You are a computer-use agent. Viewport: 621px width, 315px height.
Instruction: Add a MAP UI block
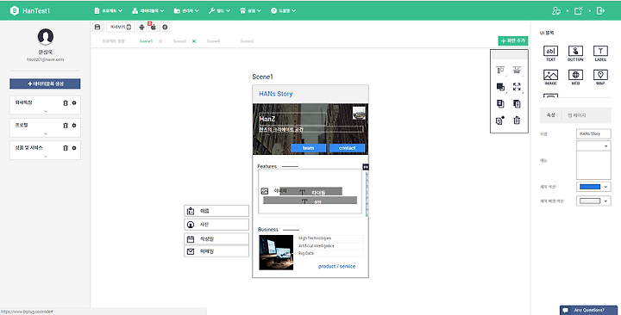(x=600, y=77)
